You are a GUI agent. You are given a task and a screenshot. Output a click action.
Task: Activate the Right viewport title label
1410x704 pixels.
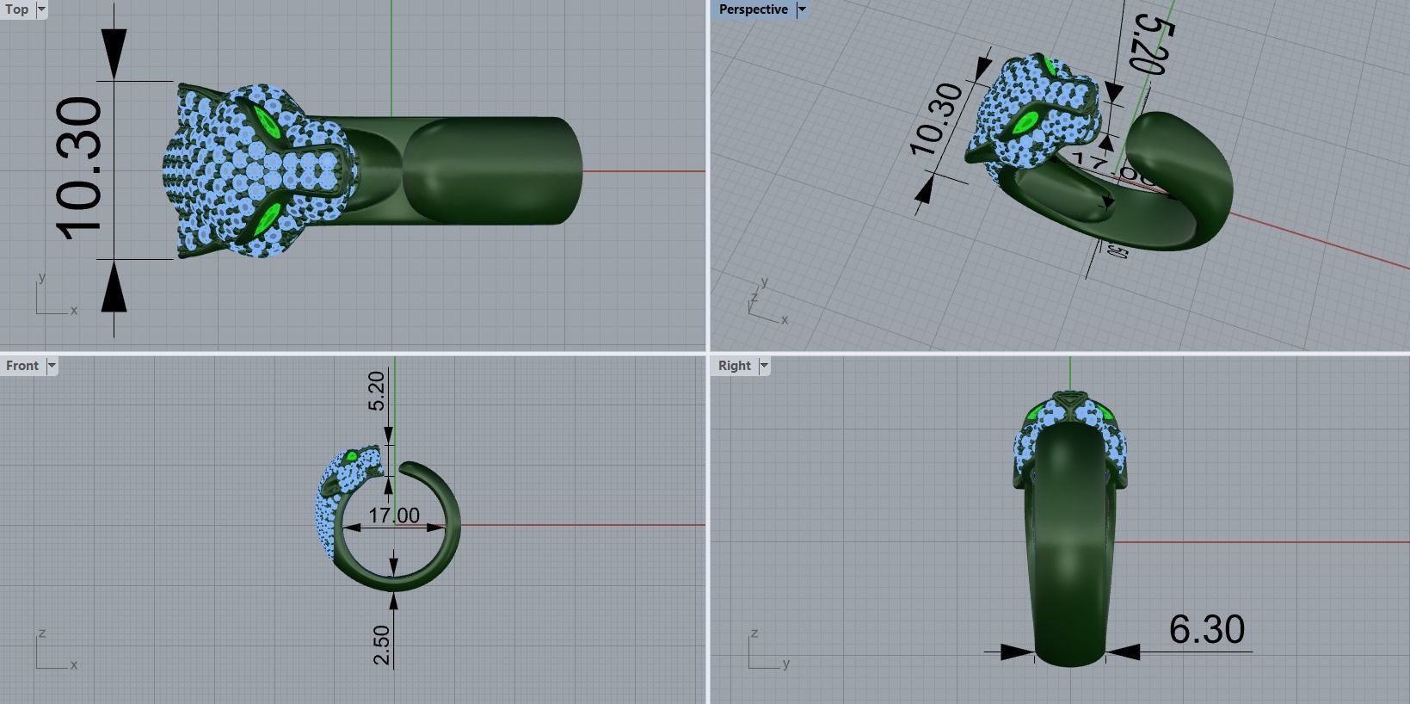click(735, 366)
